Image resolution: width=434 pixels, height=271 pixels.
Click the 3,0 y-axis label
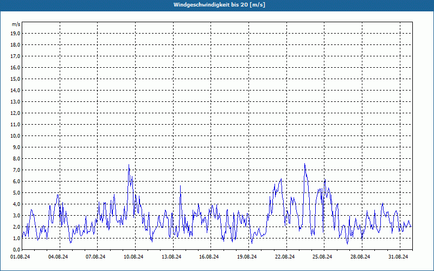pos(16,215)
